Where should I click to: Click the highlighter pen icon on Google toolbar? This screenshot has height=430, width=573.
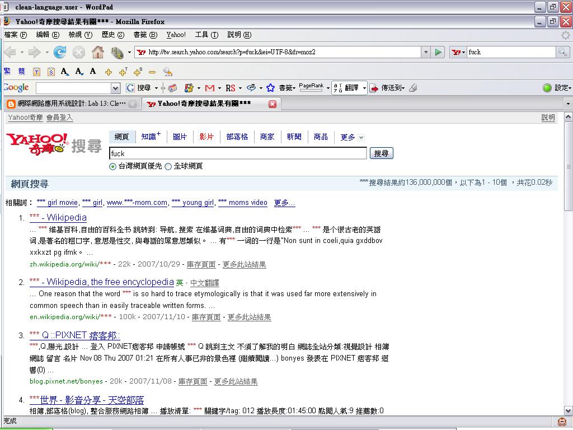[414, 88]
